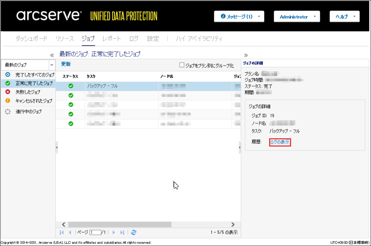Screen dimensions: 371x246
Task: Click the in-progress jobs spinner icon
Action: click(x=8, y=112)
